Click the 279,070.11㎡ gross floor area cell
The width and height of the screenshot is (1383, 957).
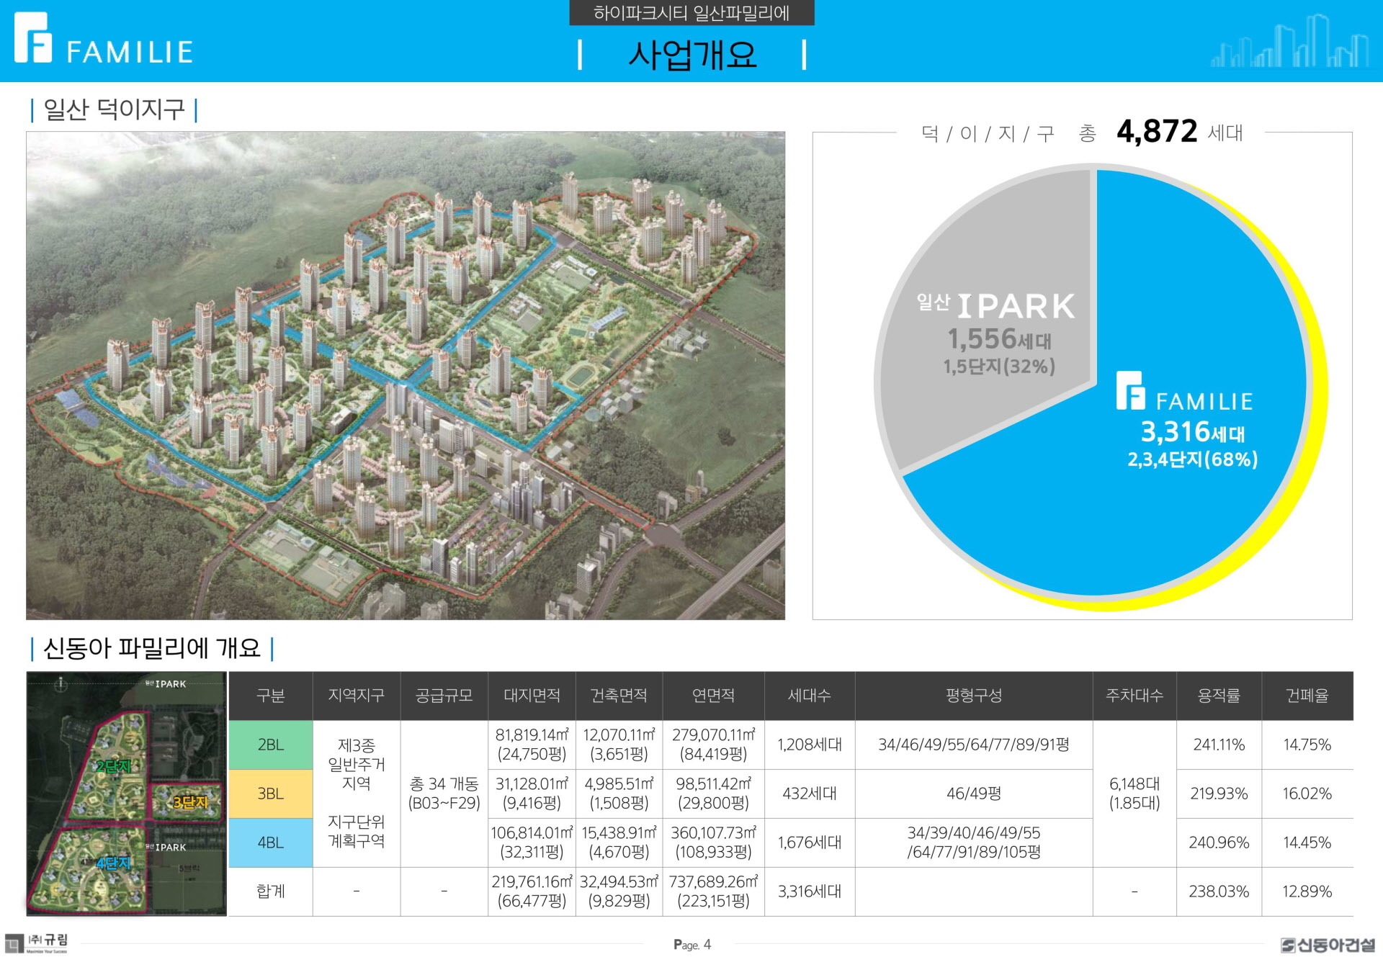pos(714,745)
